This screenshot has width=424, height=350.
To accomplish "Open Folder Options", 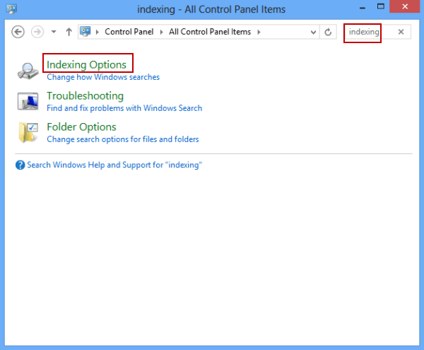I will click(81, 127).
